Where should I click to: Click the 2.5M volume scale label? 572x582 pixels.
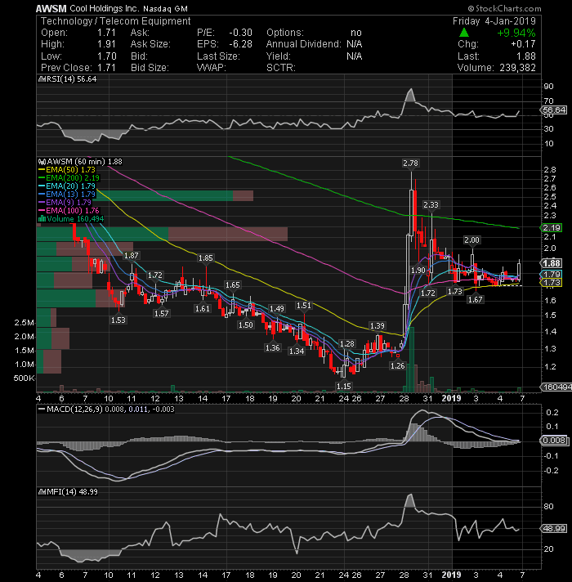[25, 323]
